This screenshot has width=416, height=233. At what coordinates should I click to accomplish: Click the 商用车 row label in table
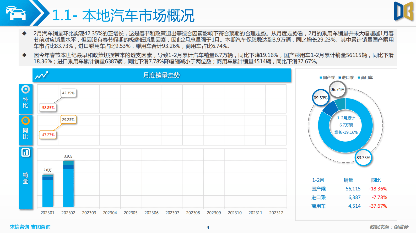[318, 206]
